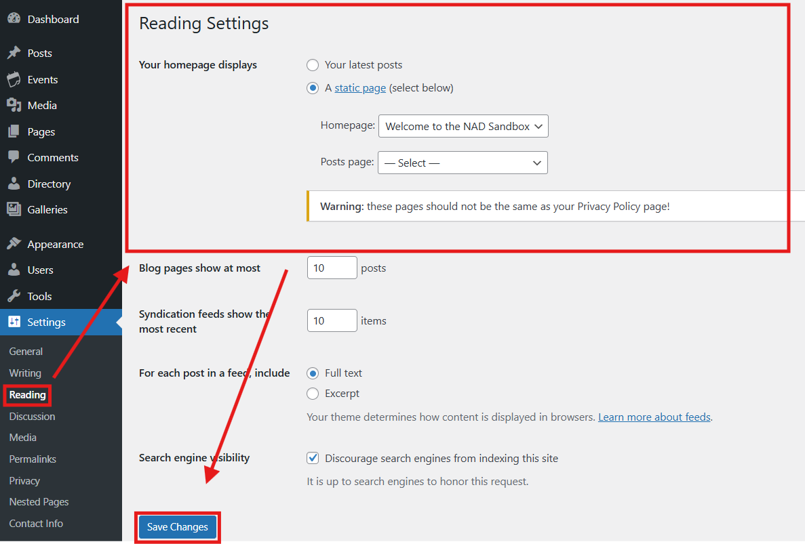Open the Media settings submenu item
The height and width of the screenshot is (544, 805).
(22, 438)
